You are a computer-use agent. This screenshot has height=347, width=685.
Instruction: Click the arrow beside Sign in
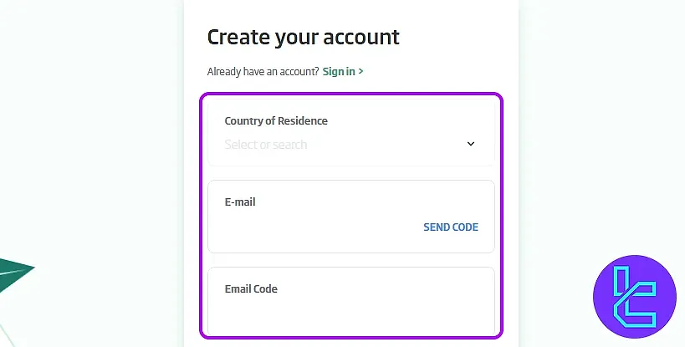[x=360, y=72]
